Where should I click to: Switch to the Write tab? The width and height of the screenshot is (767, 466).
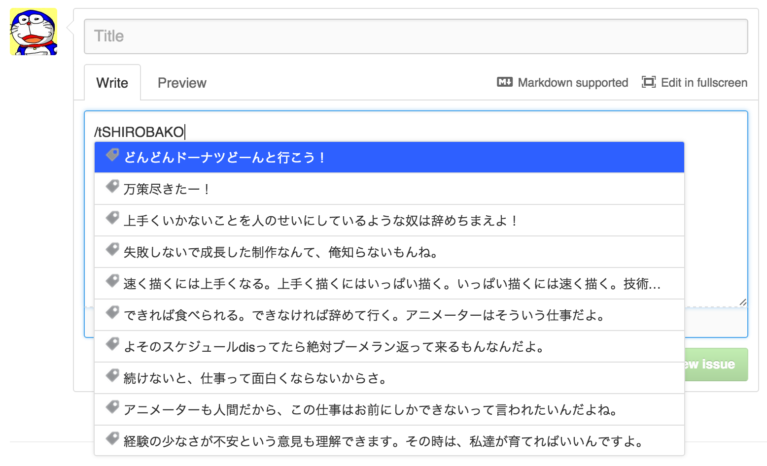tap(112, 83)
